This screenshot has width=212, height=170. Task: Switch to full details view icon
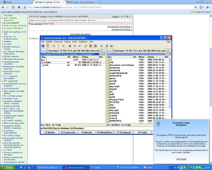(x=59, y=46)
